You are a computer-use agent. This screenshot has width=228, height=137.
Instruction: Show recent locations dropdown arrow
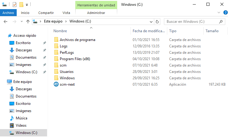tap(22, 22)
